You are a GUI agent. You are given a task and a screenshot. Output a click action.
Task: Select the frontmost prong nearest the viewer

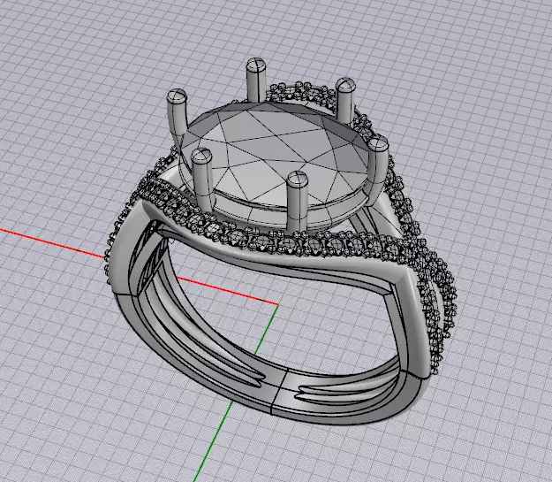click(298, 203)
